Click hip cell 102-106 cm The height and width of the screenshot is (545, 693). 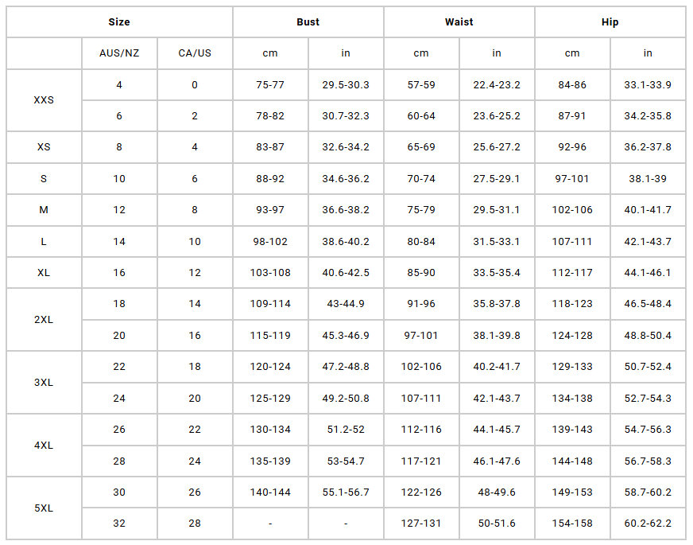pos(572,210)
